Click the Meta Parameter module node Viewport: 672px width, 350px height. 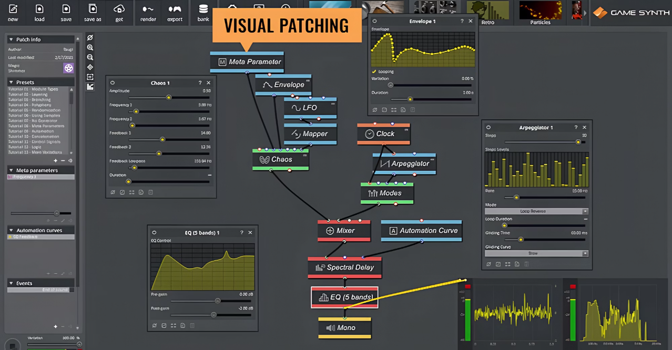point(247,62)
